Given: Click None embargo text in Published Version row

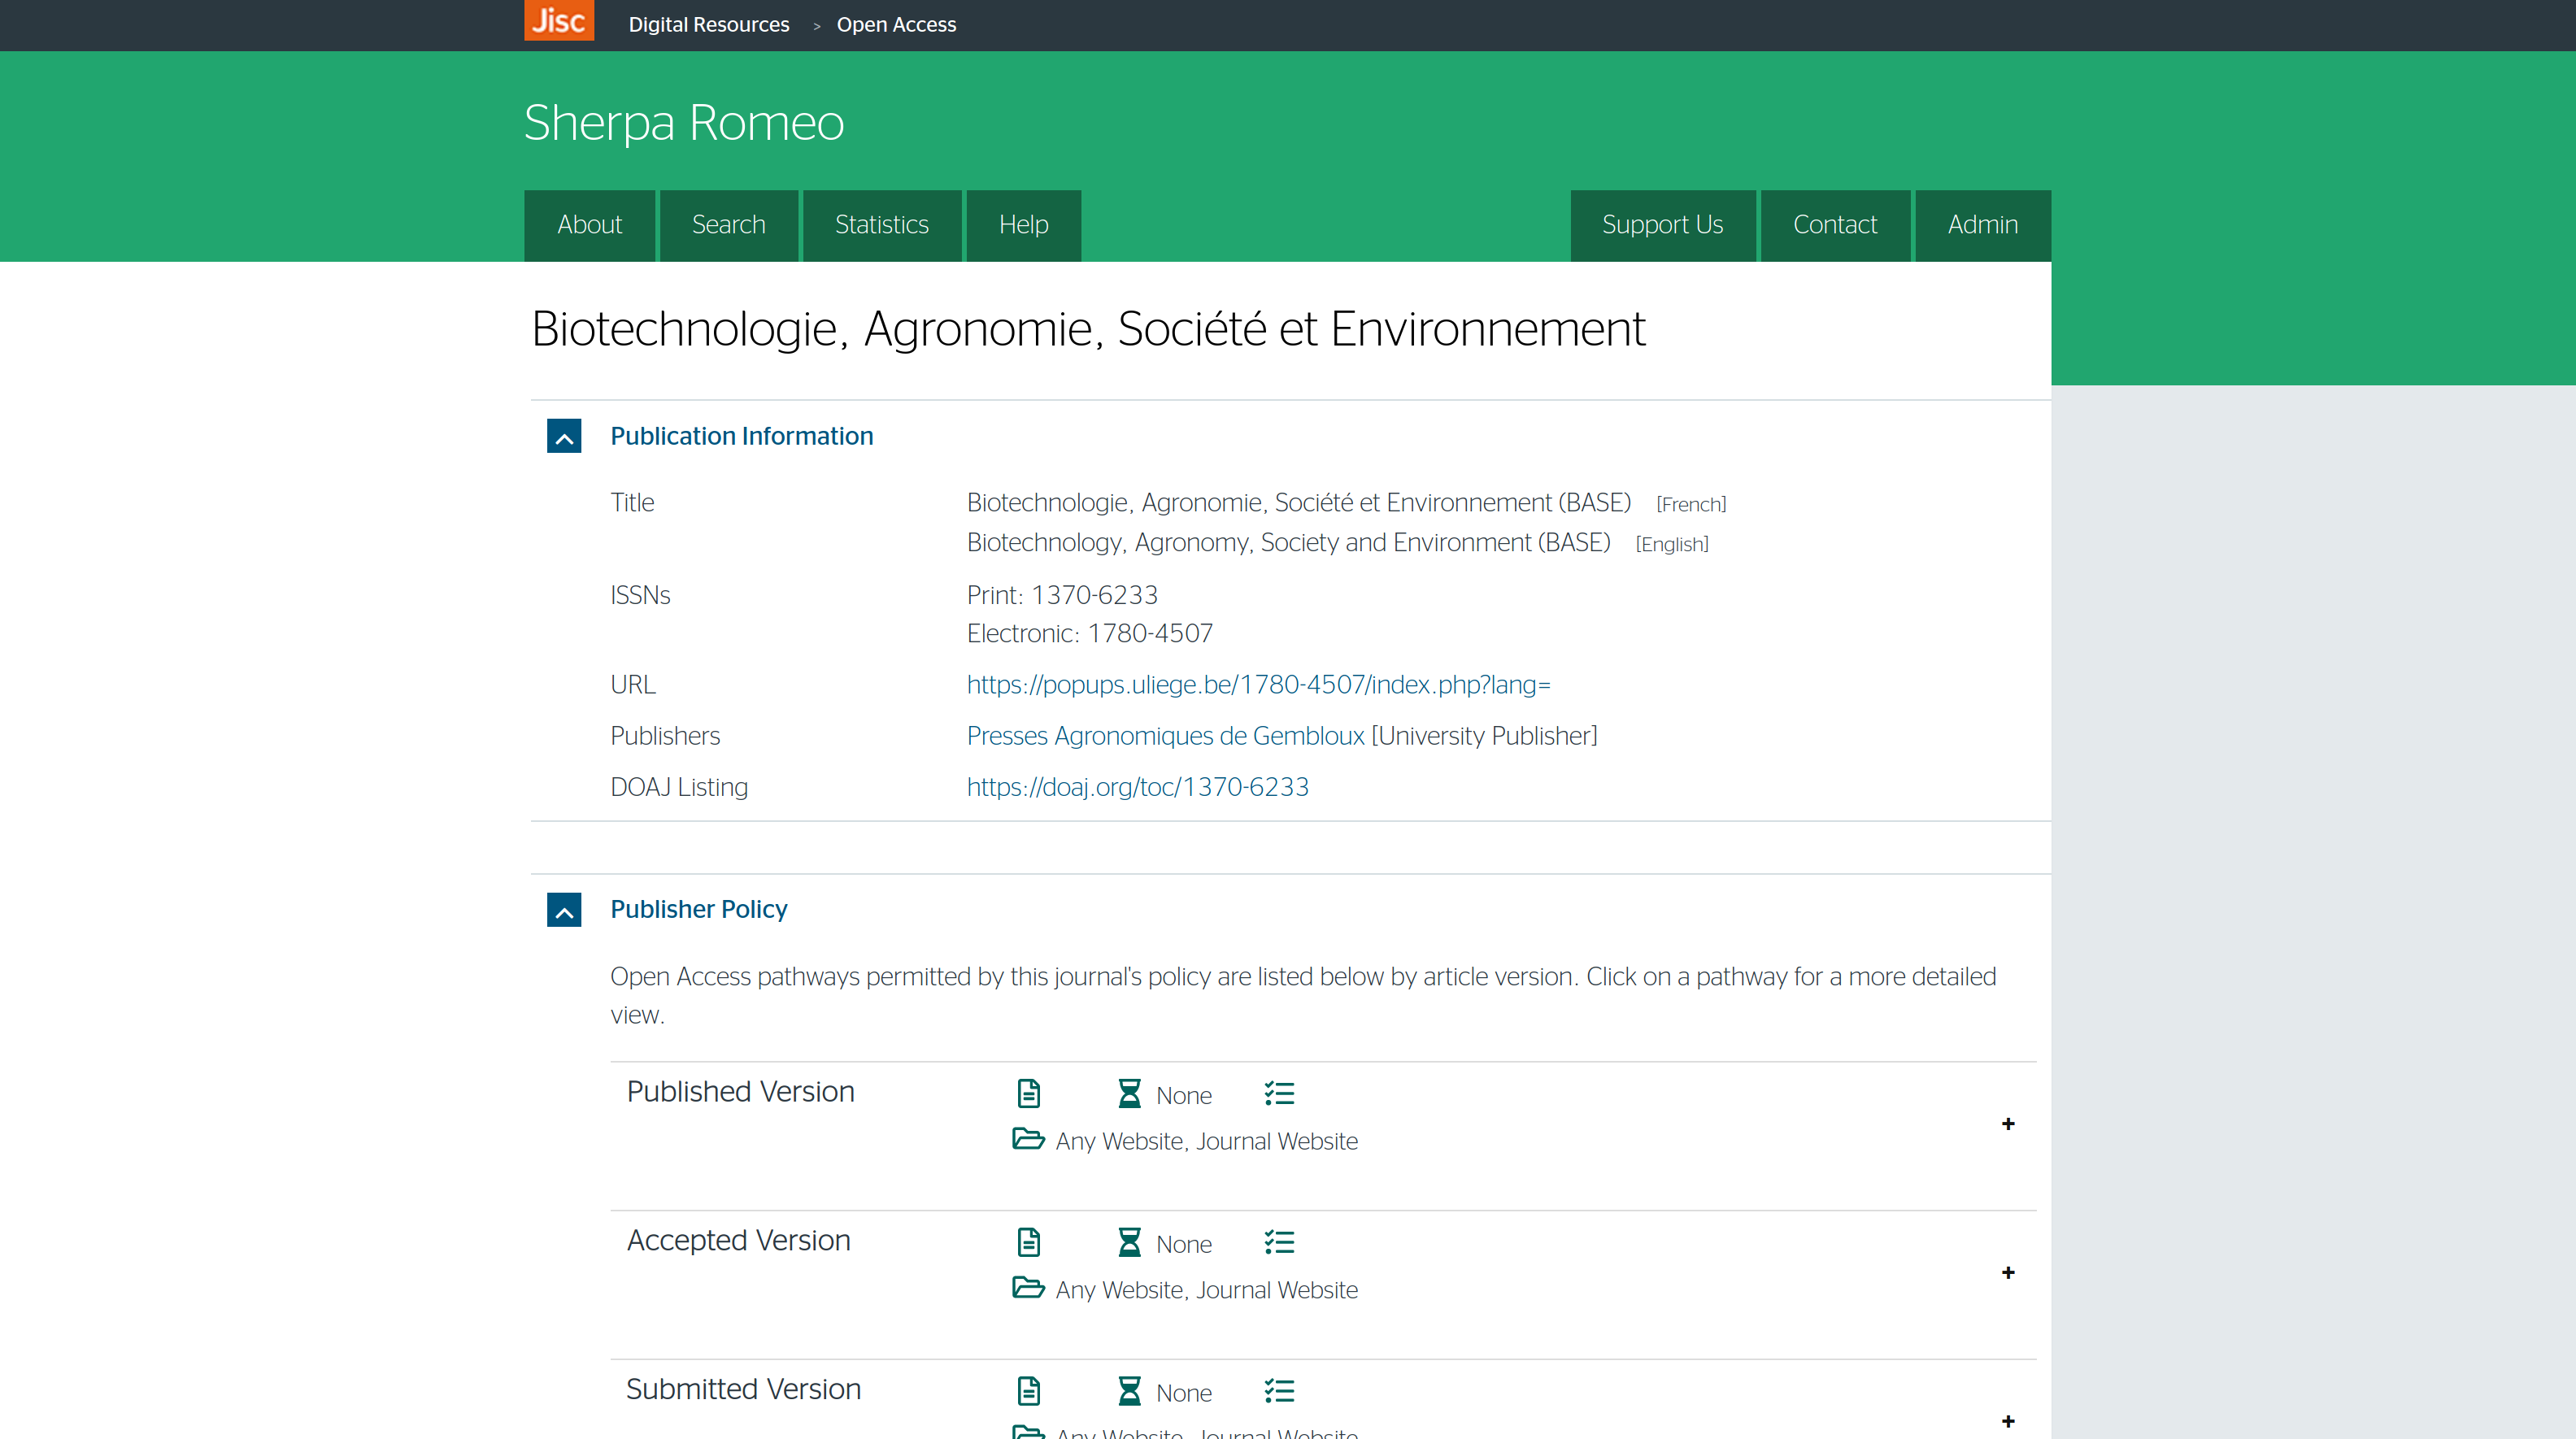Looking at the screenshot, I should [x=1184, y=1096].
